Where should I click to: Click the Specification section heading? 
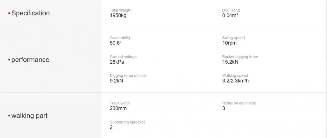30,13
